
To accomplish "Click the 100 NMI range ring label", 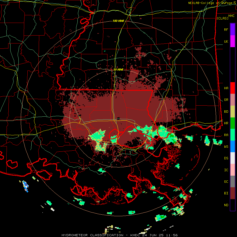I will click(118, 21).
